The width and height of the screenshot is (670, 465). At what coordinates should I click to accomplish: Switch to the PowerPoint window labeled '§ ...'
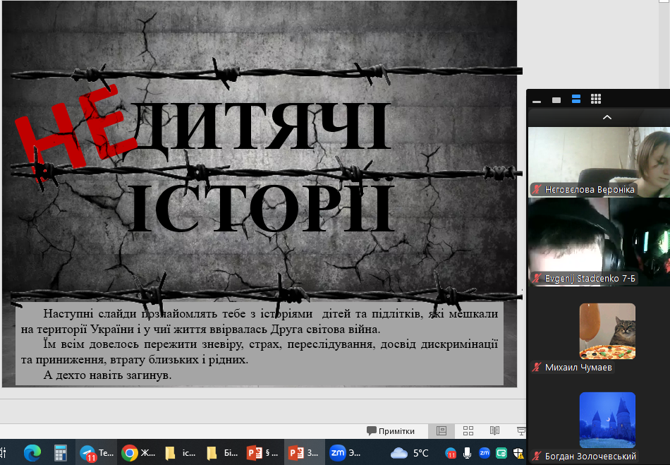coord(263,452)
